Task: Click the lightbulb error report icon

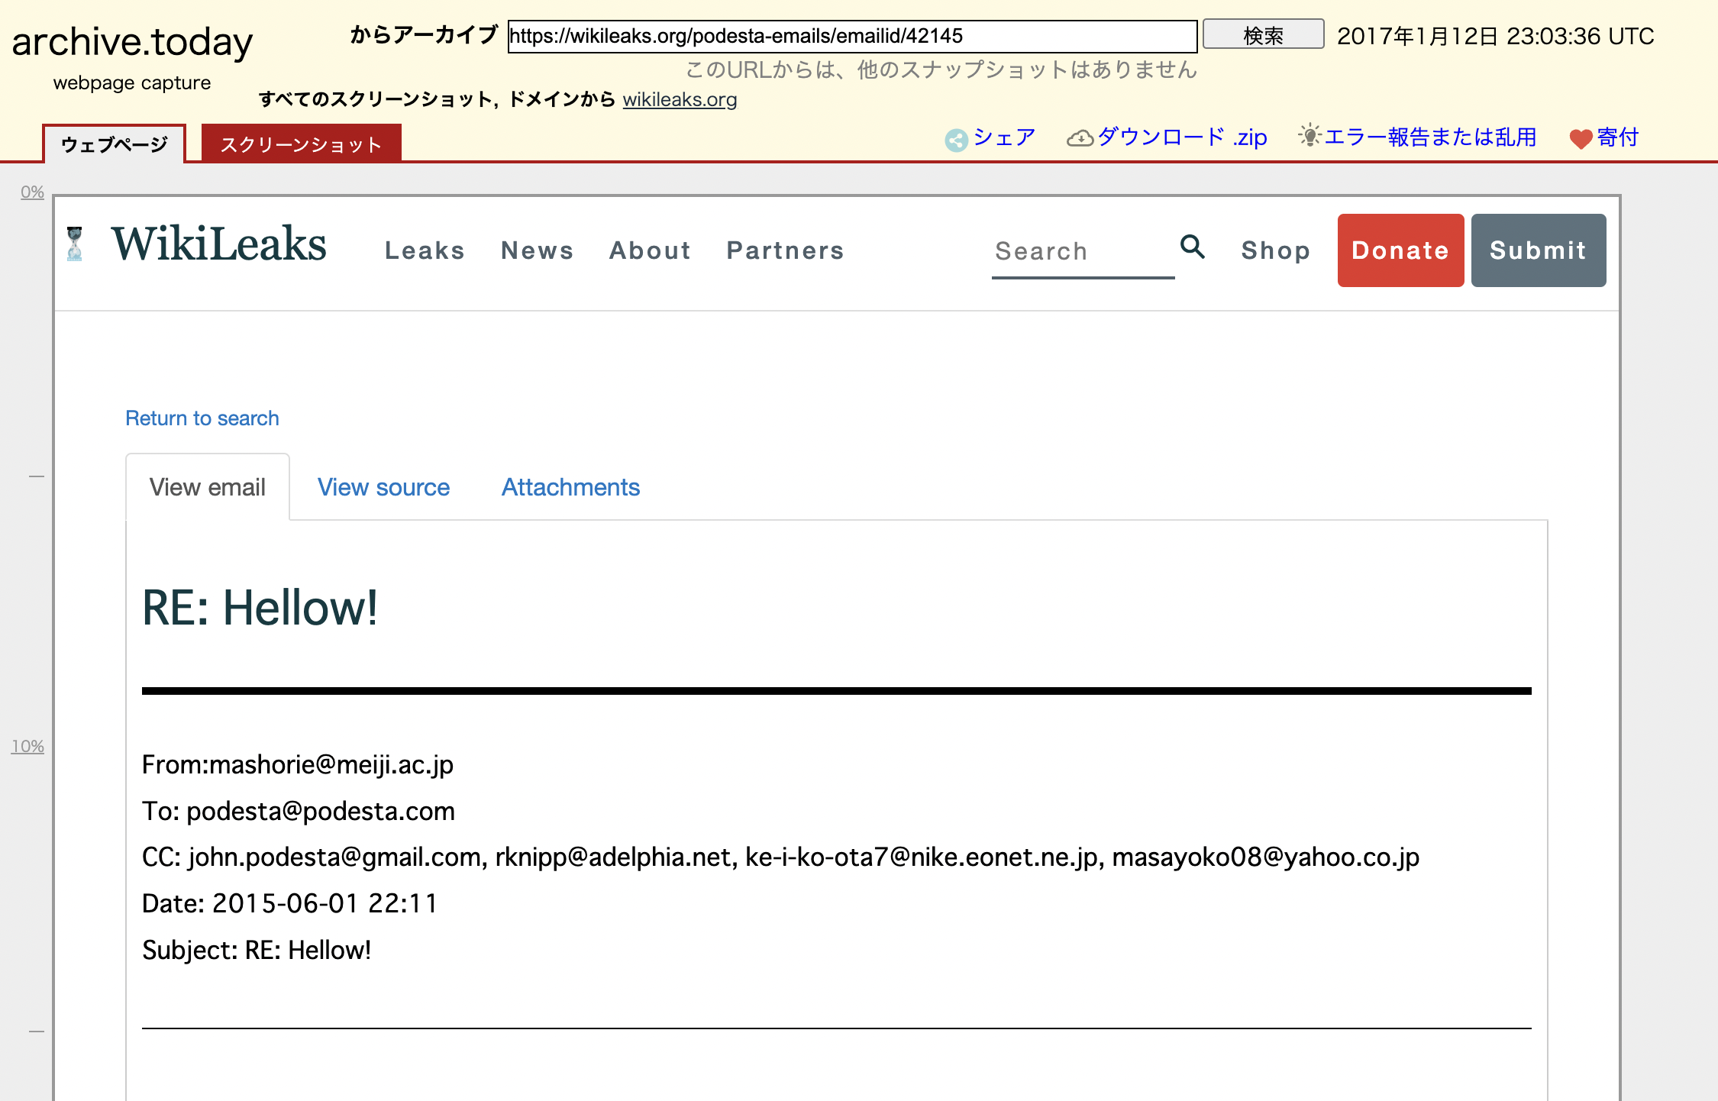Action: click(x=1309, y=135)
